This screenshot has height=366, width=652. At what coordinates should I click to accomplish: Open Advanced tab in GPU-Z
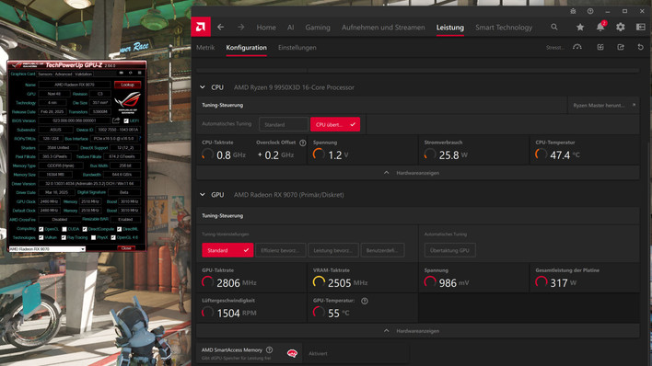tap(64, 74)
